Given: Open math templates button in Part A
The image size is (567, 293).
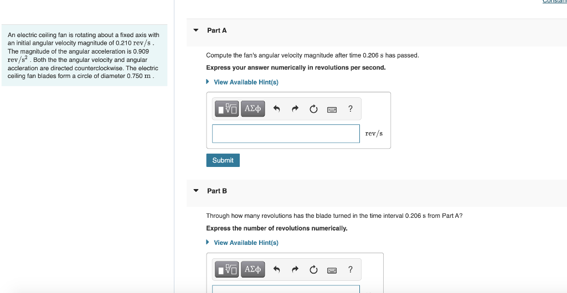Looking at the screenshot, I should click(227, 108).
